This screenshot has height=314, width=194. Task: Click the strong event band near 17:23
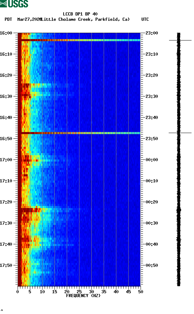pyautogui.click(x=79, y=210)
